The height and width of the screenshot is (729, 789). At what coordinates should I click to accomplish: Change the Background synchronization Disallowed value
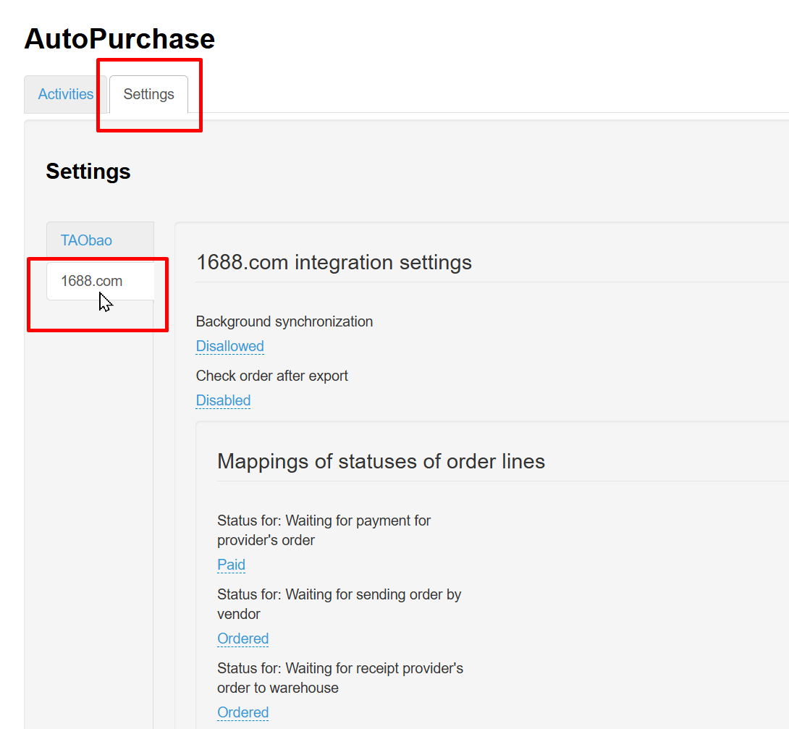[x=229, y=346]
